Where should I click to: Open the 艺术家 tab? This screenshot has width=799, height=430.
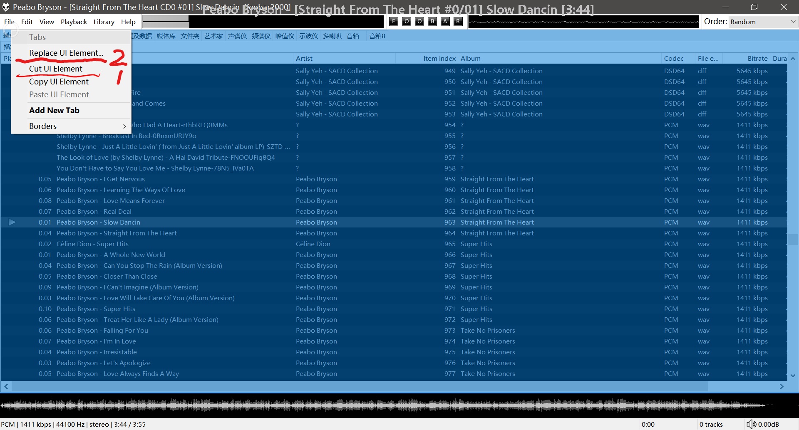(x=213, y=36)
